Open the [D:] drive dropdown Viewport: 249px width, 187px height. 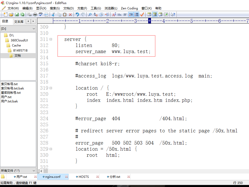[x=34, y=29]
